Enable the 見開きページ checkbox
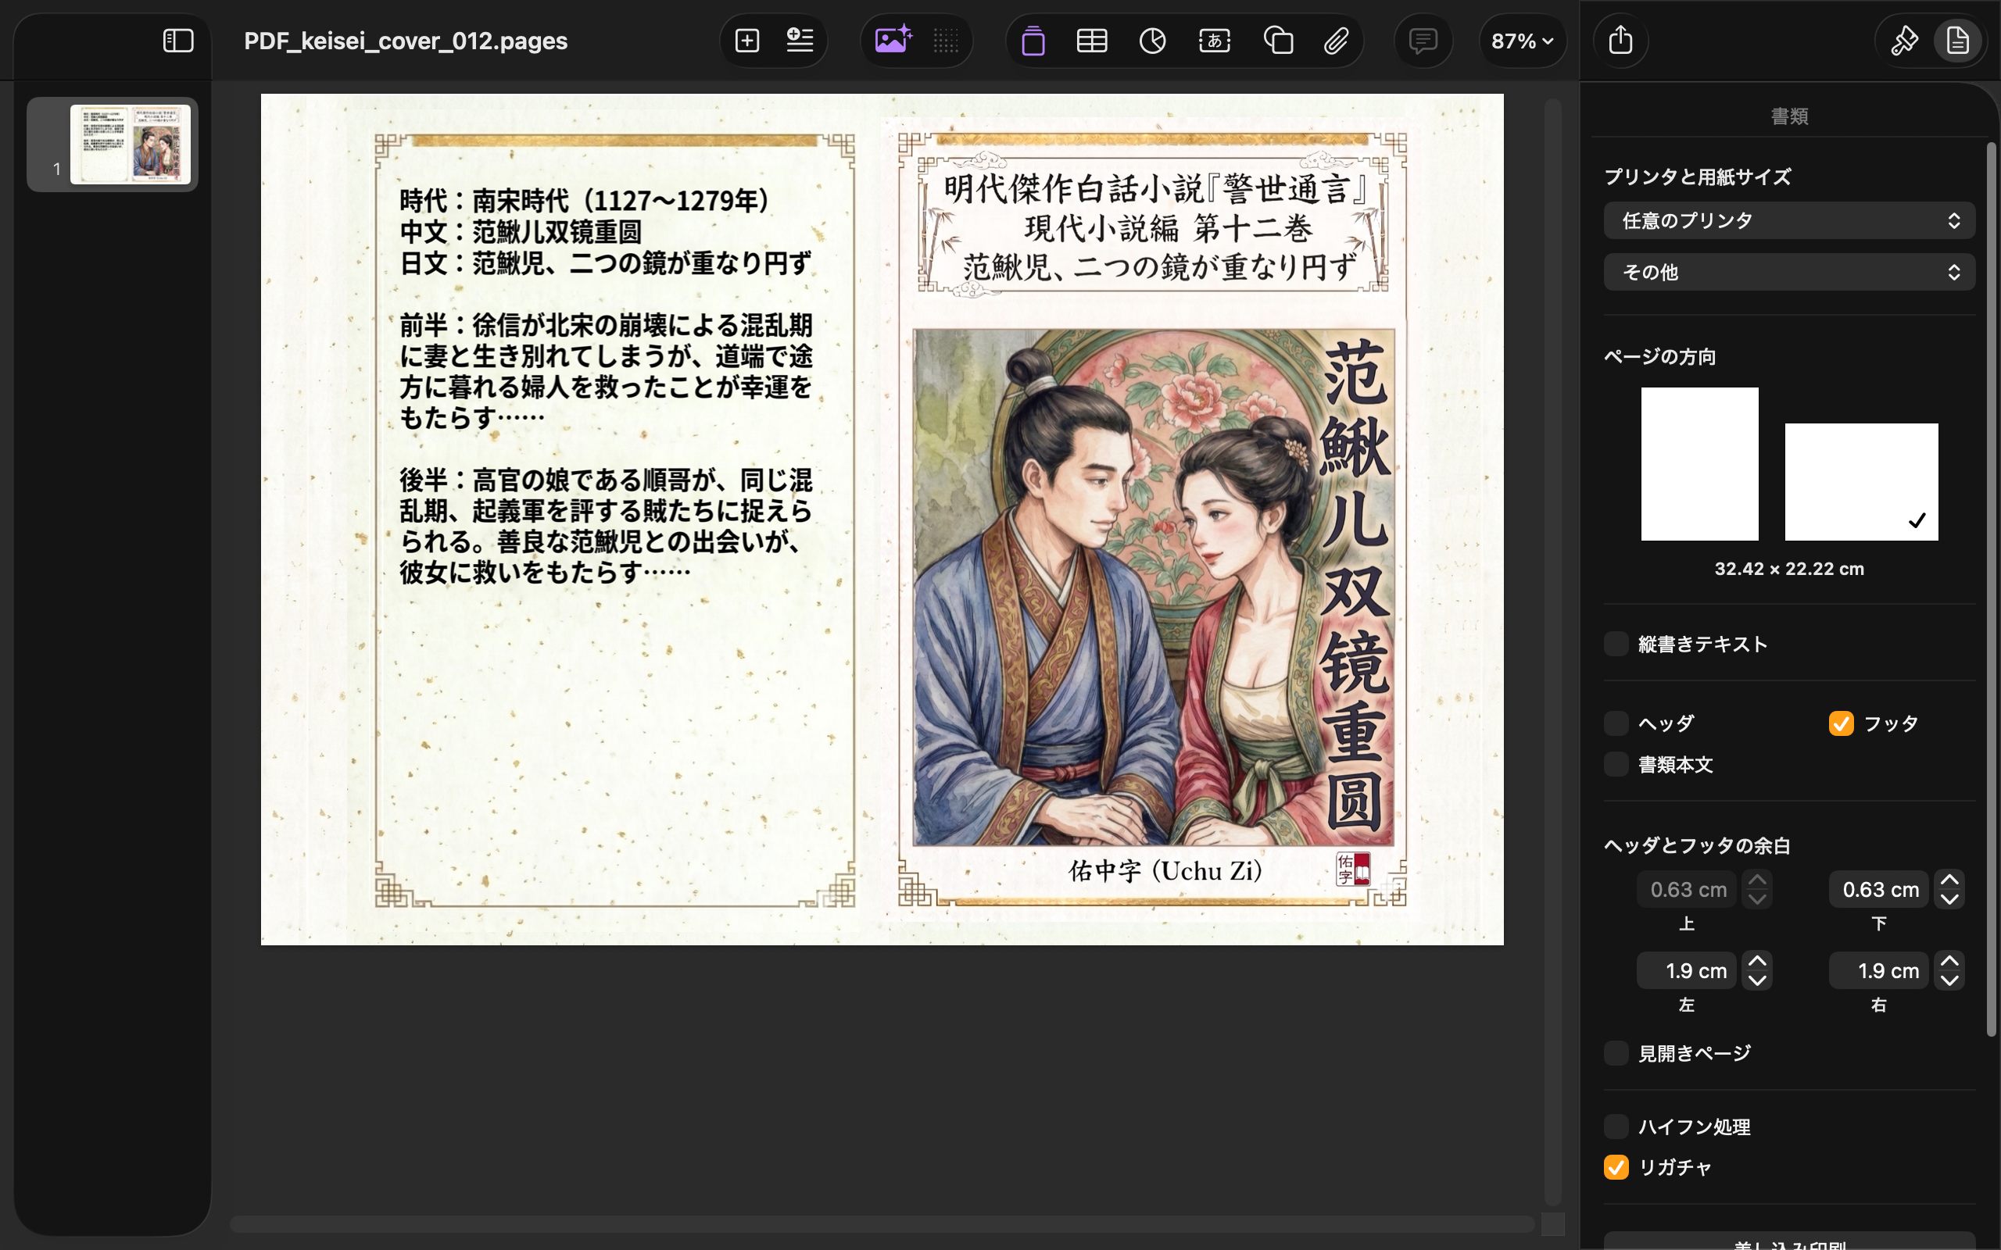 coord(1616,1053)
